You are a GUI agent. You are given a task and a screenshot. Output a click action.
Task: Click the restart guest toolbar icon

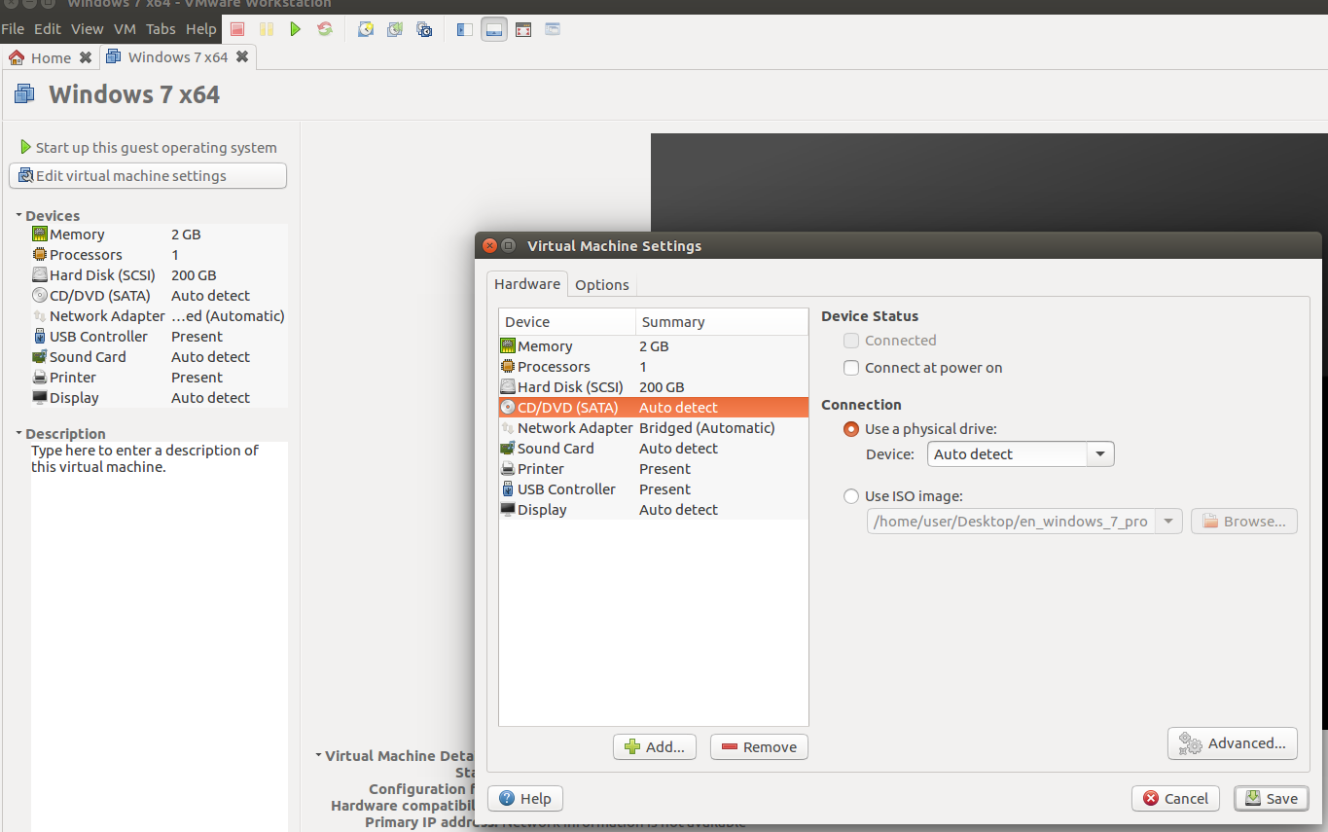tap(325, 29)
